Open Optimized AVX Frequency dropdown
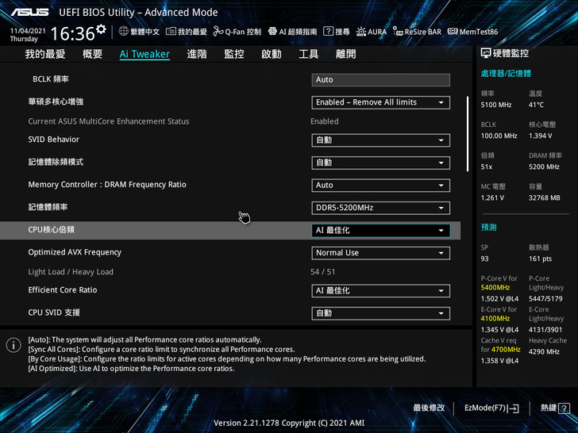Screen dimensions: 578x433 tap(381, 253)
